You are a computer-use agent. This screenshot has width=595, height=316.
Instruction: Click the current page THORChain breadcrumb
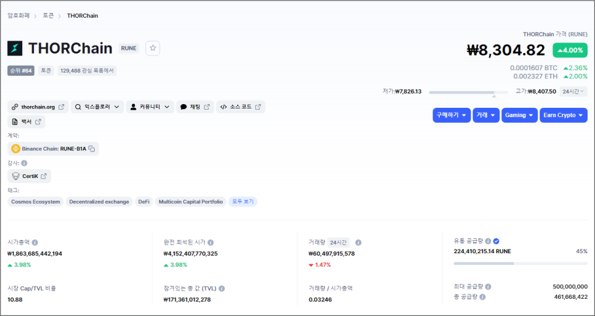tap(83, 16)
